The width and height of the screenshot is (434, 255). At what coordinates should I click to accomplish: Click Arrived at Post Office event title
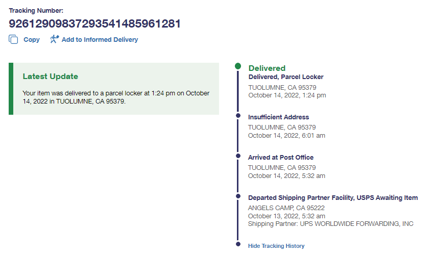click(x=281, y=158)
